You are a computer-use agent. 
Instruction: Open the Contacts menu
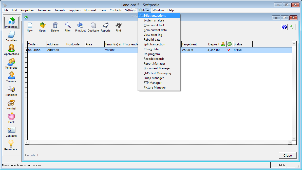(x=116, y=10)
